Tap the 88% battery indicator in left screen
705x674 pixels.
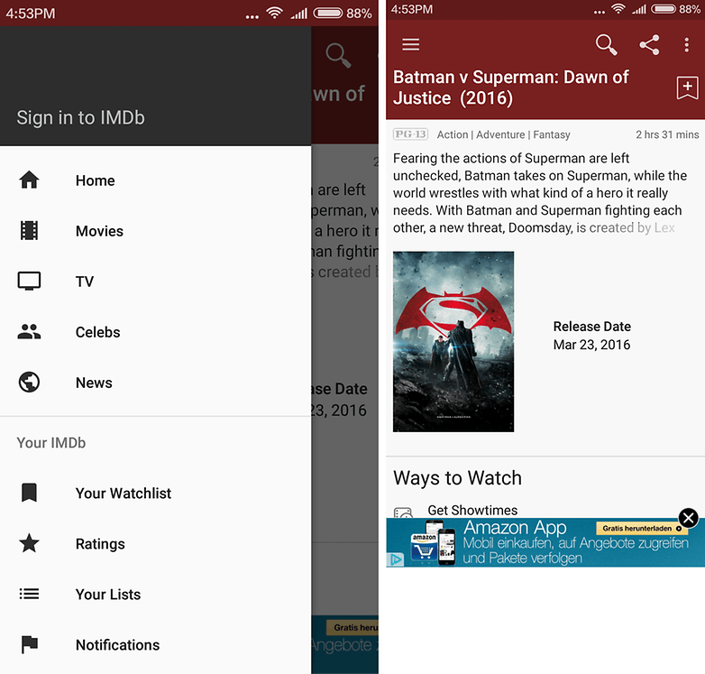pos(343,13)
